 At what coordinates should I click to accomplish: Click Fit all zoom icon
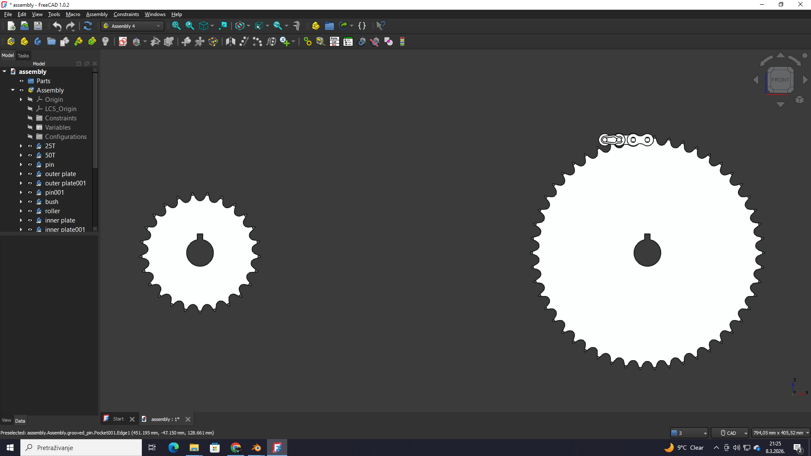[x=176, y=26]
